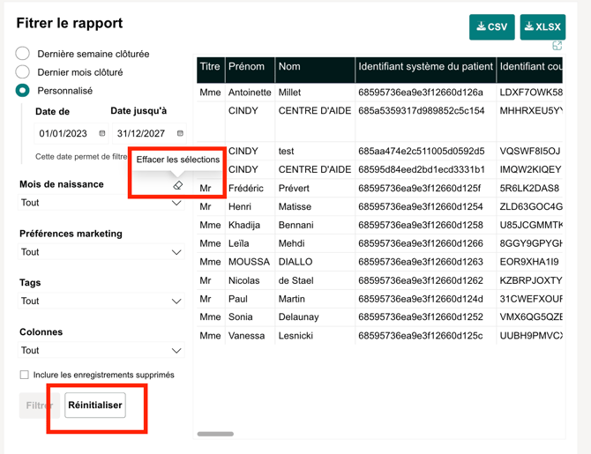This screenshot has width=591, height=454.
Task: Click the 'Réinitialiser' button
Action: 95,406
